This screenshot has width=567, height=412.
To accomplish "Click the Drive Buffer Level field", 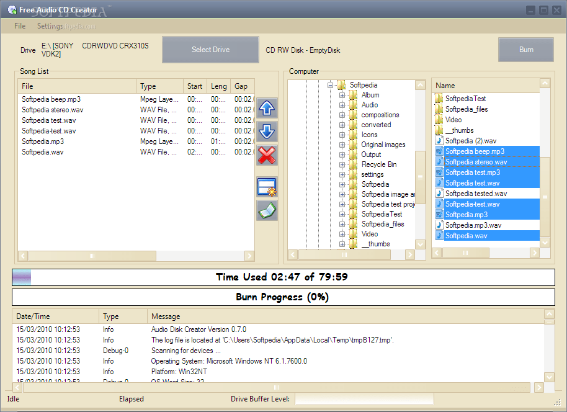I will pyautogui.click(x=364, y=399).
